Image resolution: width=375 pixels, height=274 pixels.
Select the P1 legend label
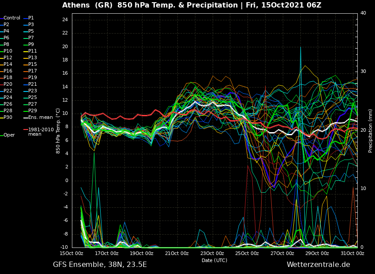(31, 18)
